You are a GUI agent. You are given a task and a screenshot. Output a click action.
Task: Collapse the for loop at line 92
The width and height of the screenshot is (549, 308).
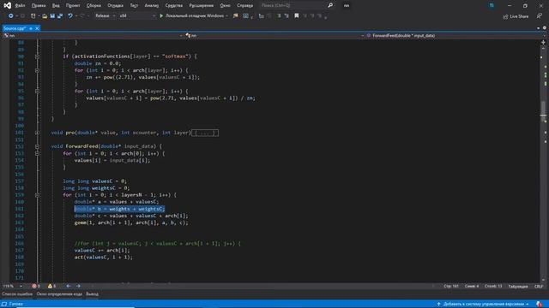[37, 70]
